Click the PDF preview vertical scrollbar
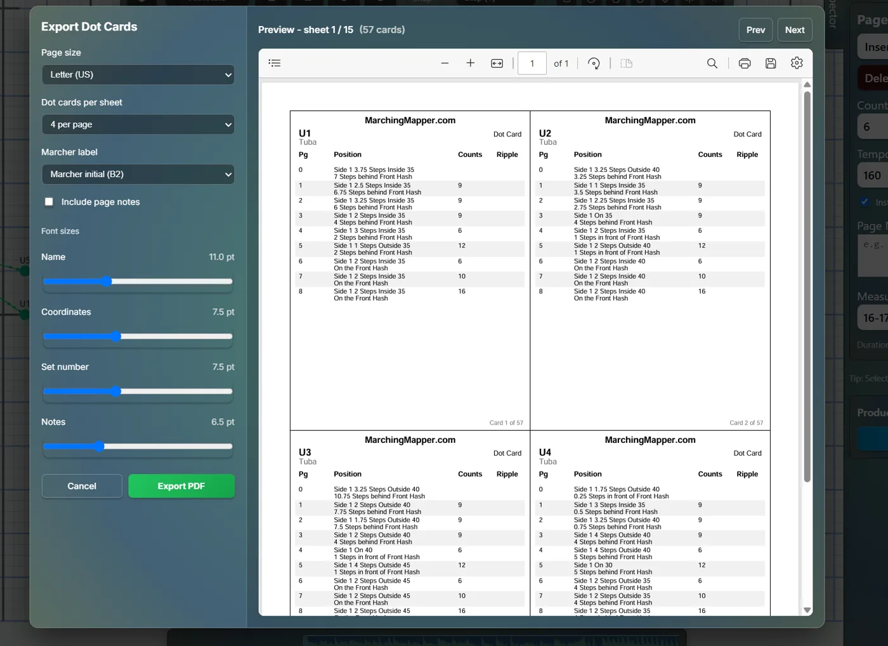888x646 pixels. (807, 286)
